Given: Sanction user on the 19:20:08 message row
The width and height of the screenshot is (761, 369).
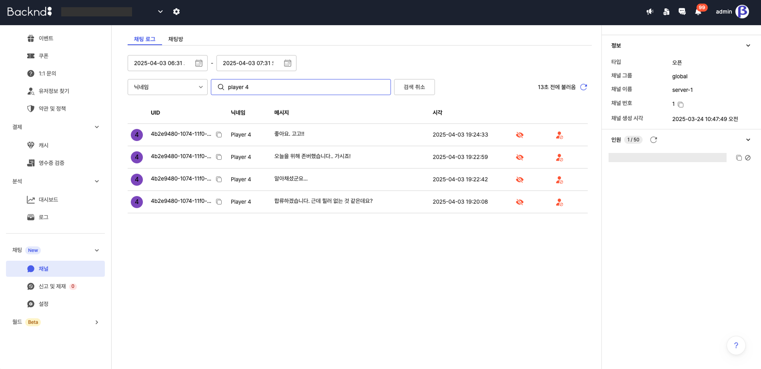Looking at the screenshot, I should tap(559, 202).
